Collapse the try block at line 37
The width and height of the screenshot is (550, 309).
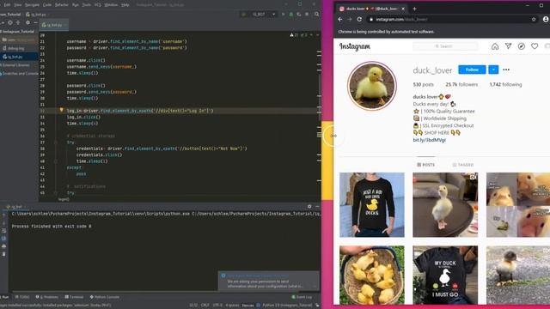tap(55, 142)
